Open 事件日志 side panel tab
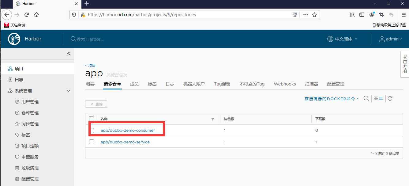409x186 pixels. [x=405, y=64]
